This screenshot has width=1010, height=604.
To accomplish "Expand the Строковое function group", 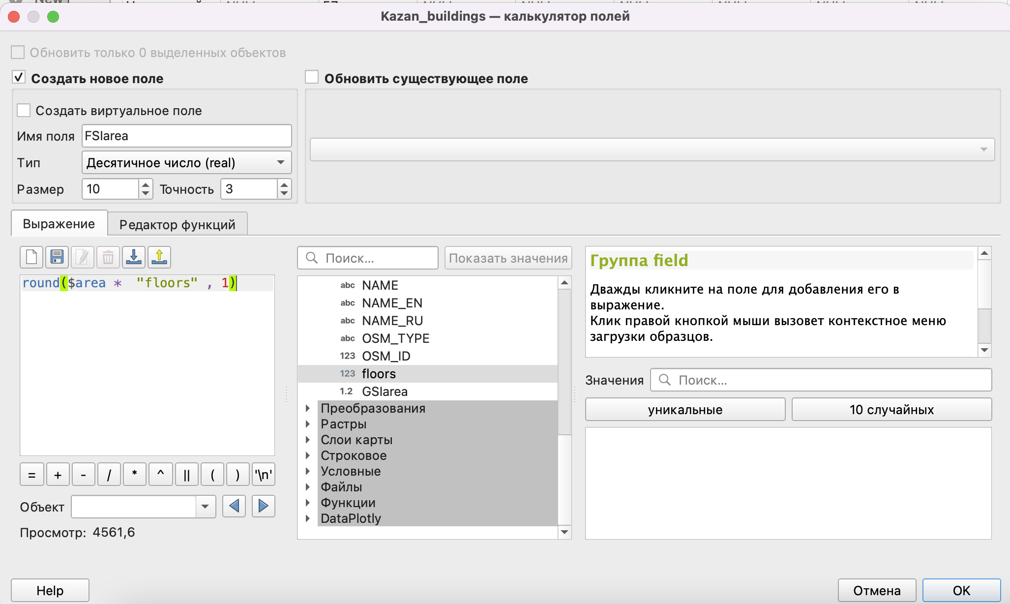I will (308, 455).
